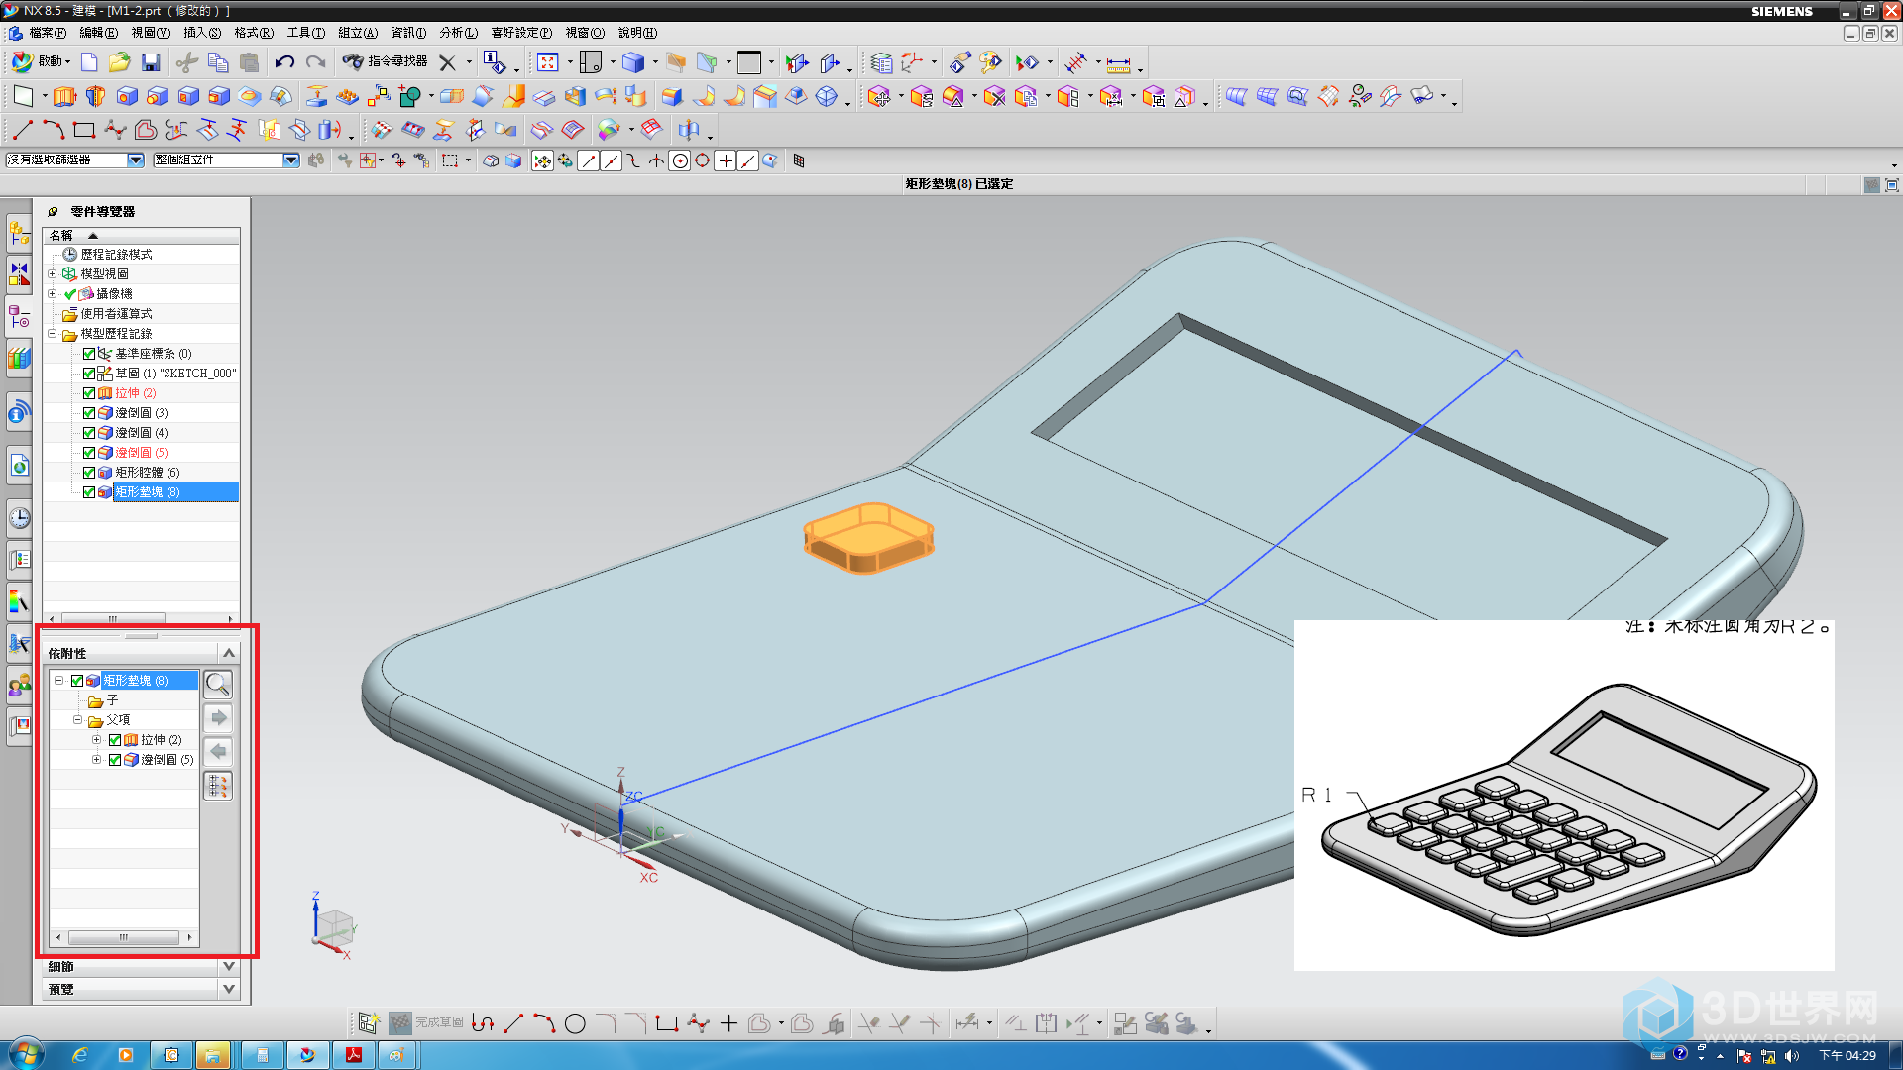Click the Line sketch tool

point(23,130)
